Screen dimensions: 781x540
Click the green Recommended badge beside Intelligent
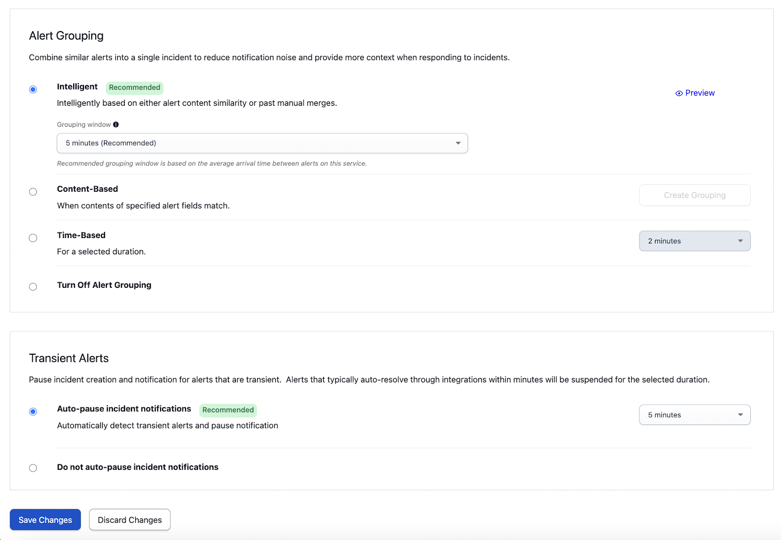[x=134, y=88]
